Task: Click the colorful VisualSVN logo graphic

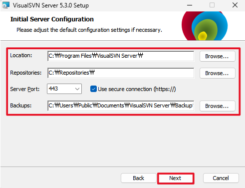Action: point(205,26)
